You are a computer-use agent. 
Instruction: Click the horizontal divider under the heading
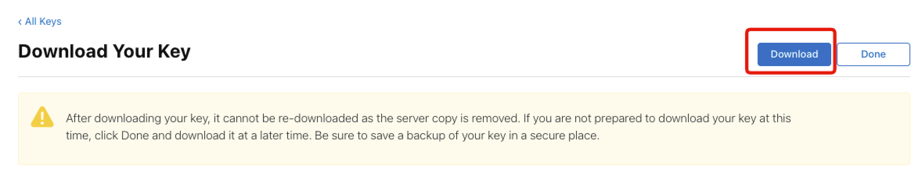(x=464, y=77)
